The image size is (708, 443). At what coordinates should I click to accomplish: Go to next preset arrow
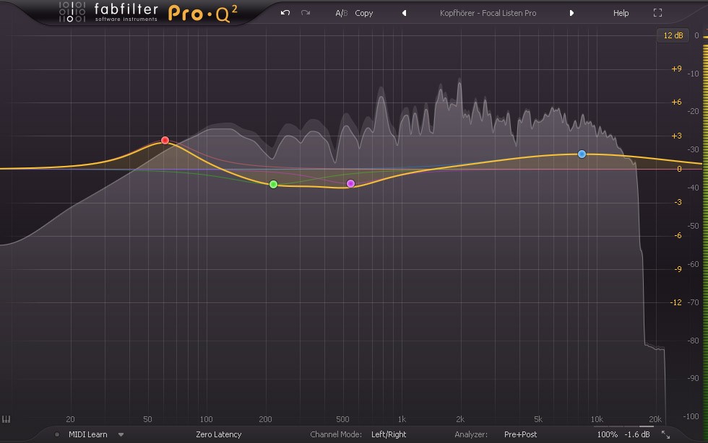click(x=571, y=13)
